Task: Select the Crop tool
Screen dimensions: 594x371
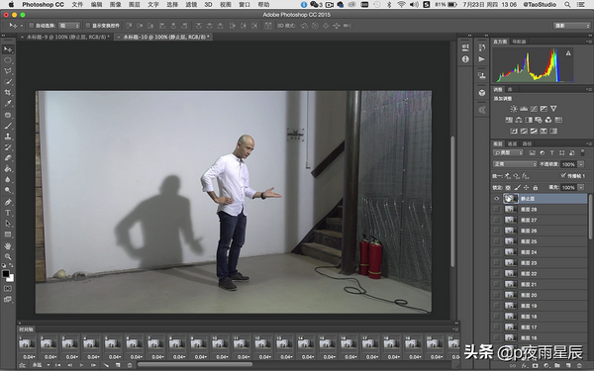Action: pos(8,92)
